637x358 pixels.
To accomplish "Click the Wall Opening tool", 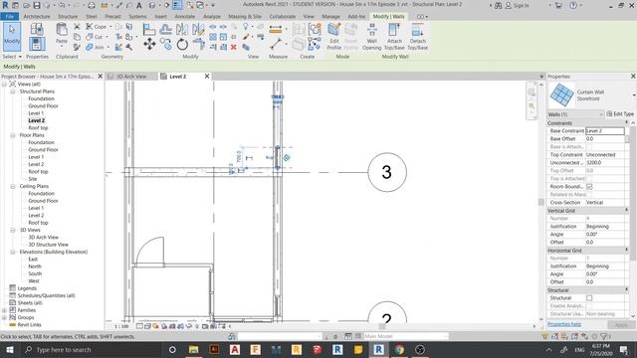I will tap(371, 37).
